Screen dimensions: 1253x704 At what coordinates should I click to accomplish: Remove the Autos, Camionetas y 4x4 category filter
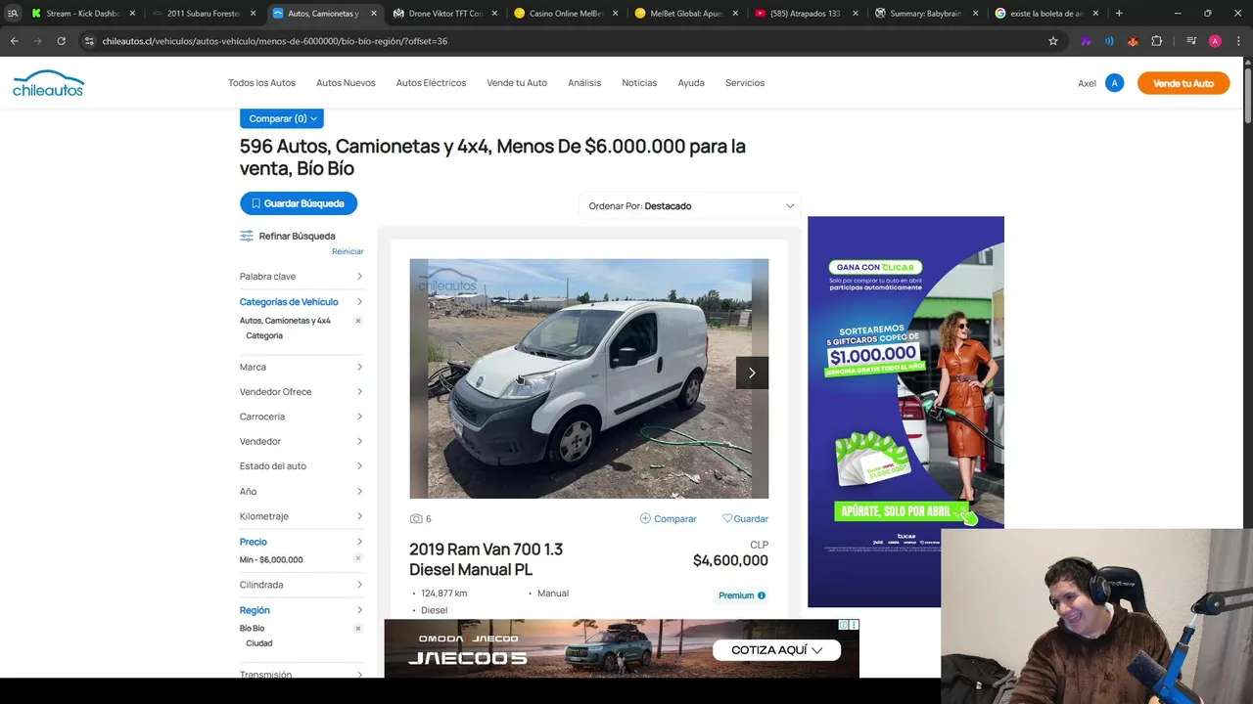pyautogui.click(x=358, y=321)
